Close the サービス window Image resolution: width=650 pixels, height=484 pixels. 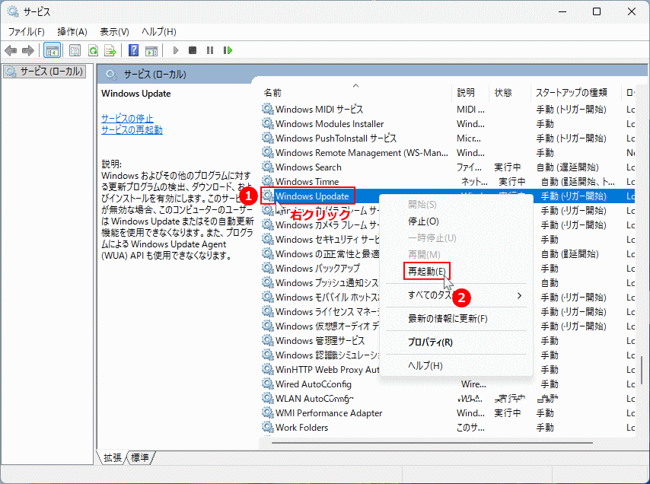coord(631,11)
